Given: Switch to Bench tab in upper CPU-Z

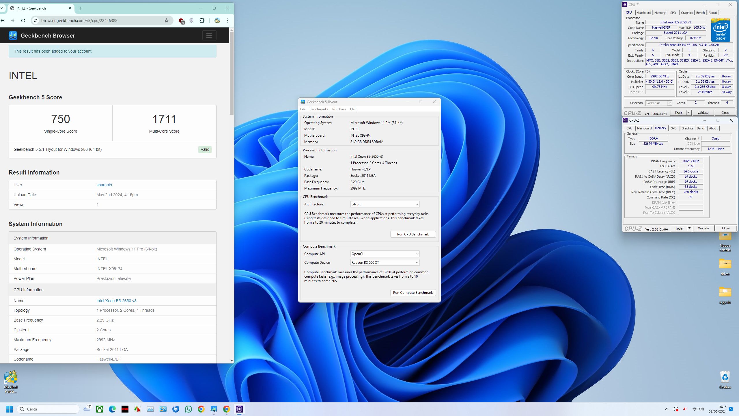Looking at the screenshot, I should pyautogui.click(x=700, y=13).
